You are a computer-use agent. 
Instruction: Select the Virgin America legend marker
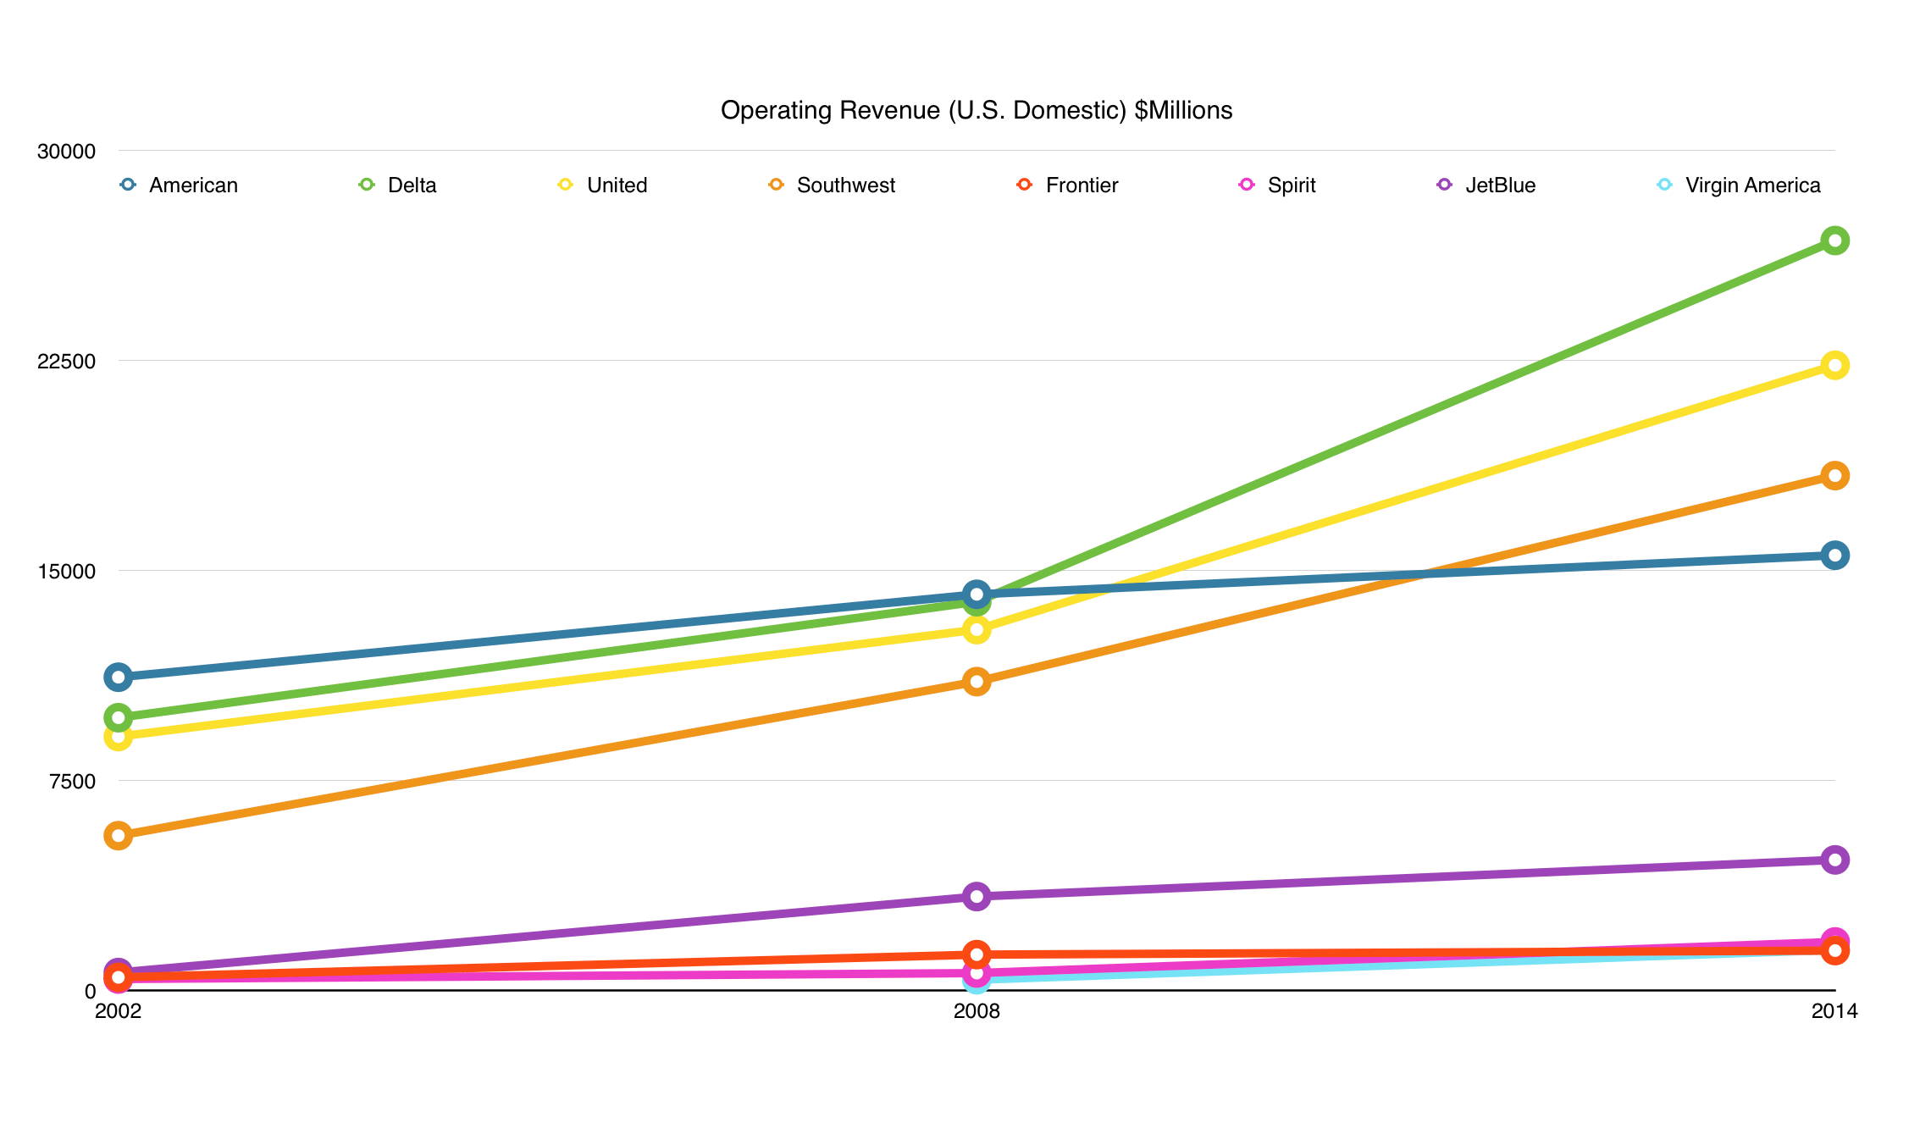(x=1664, y=185)
